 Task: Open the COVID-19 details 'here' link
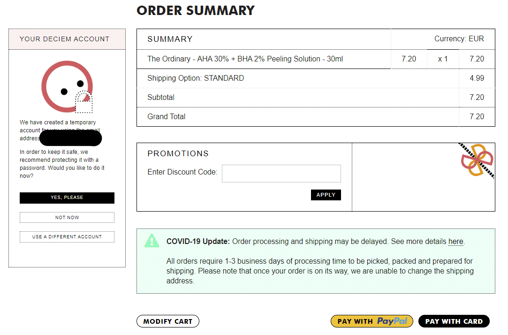coord(455,242)
